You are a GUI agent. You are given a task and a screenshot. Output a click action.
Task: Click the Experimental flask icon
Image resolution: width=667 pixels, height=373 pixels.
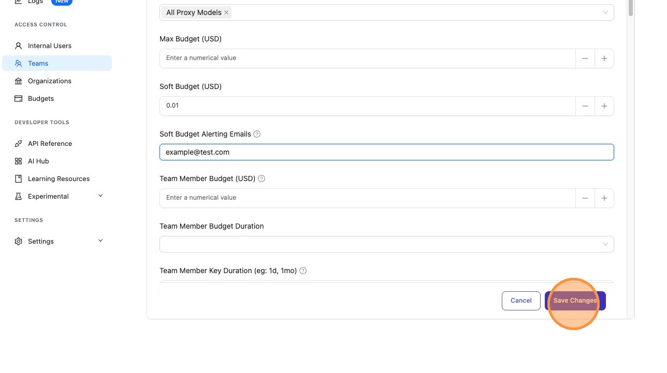pyautogui.click(x=19, y=197)
